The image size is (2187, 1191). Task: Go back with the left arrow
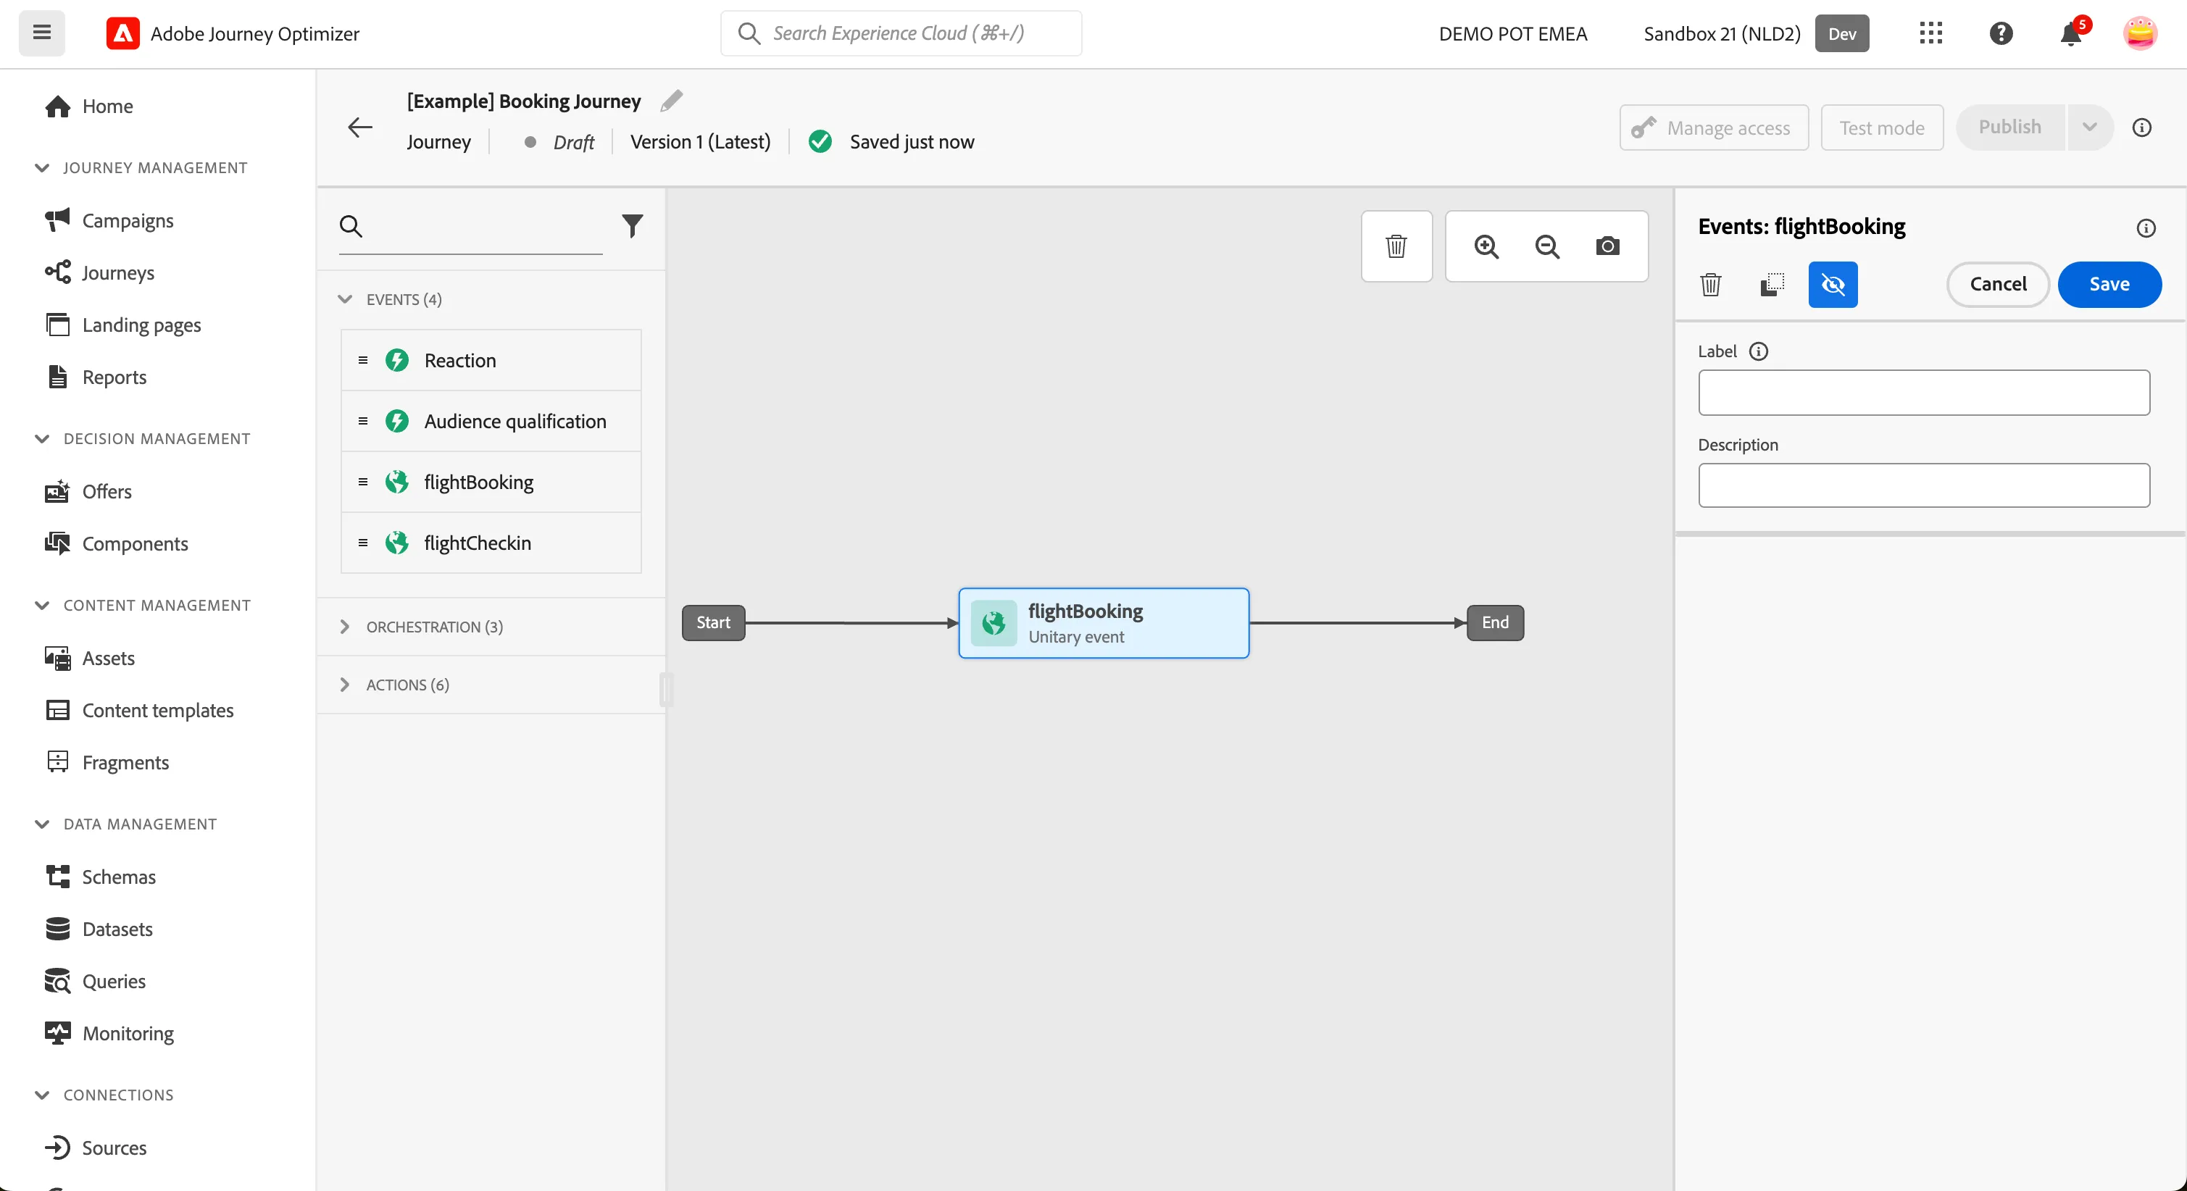click(360, 128)
